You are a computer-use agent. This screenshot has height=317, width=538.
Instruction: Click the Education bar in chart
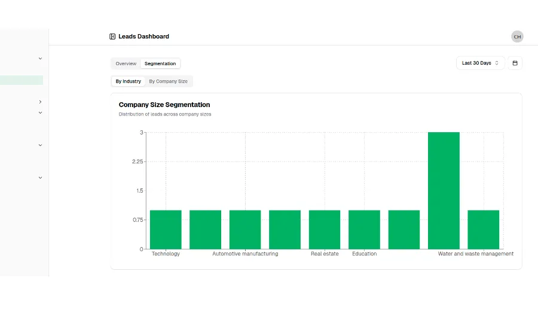coord(365,230)
